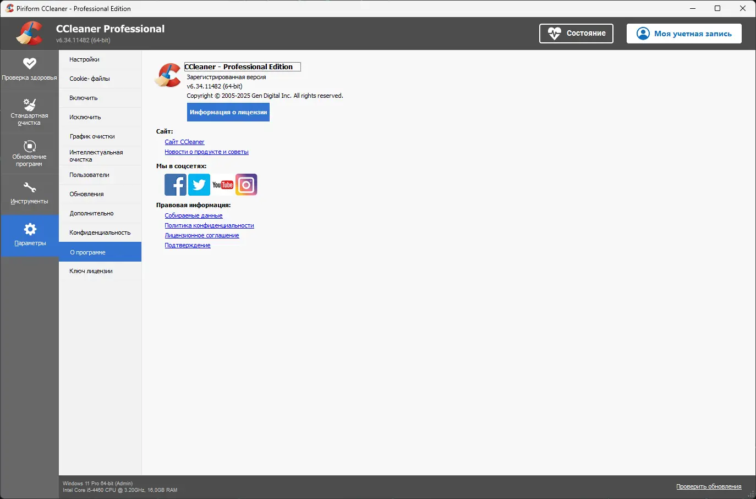Image resolution: width=756 pixels, height=499 pixels.
Task: Open the Пользователи section
Action: (x=100, y=175)
